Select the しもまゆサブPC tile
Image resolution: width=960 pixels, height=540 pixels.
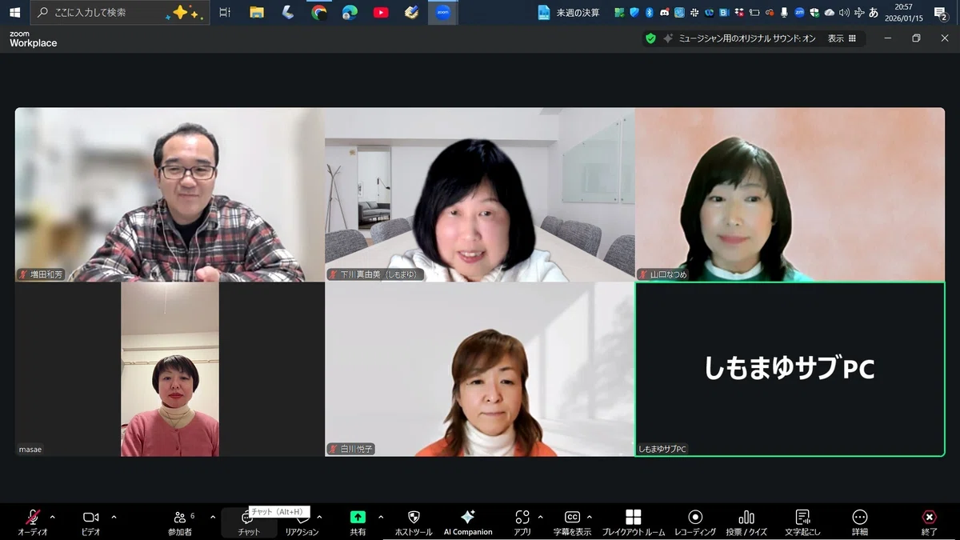point(790,369)
